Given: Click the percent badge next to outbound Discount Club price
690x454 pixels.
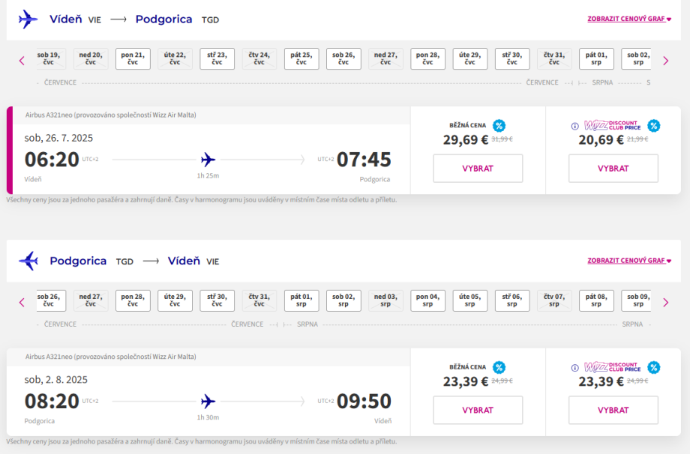Looking at the screenshot, I should (x=653, y=126).
